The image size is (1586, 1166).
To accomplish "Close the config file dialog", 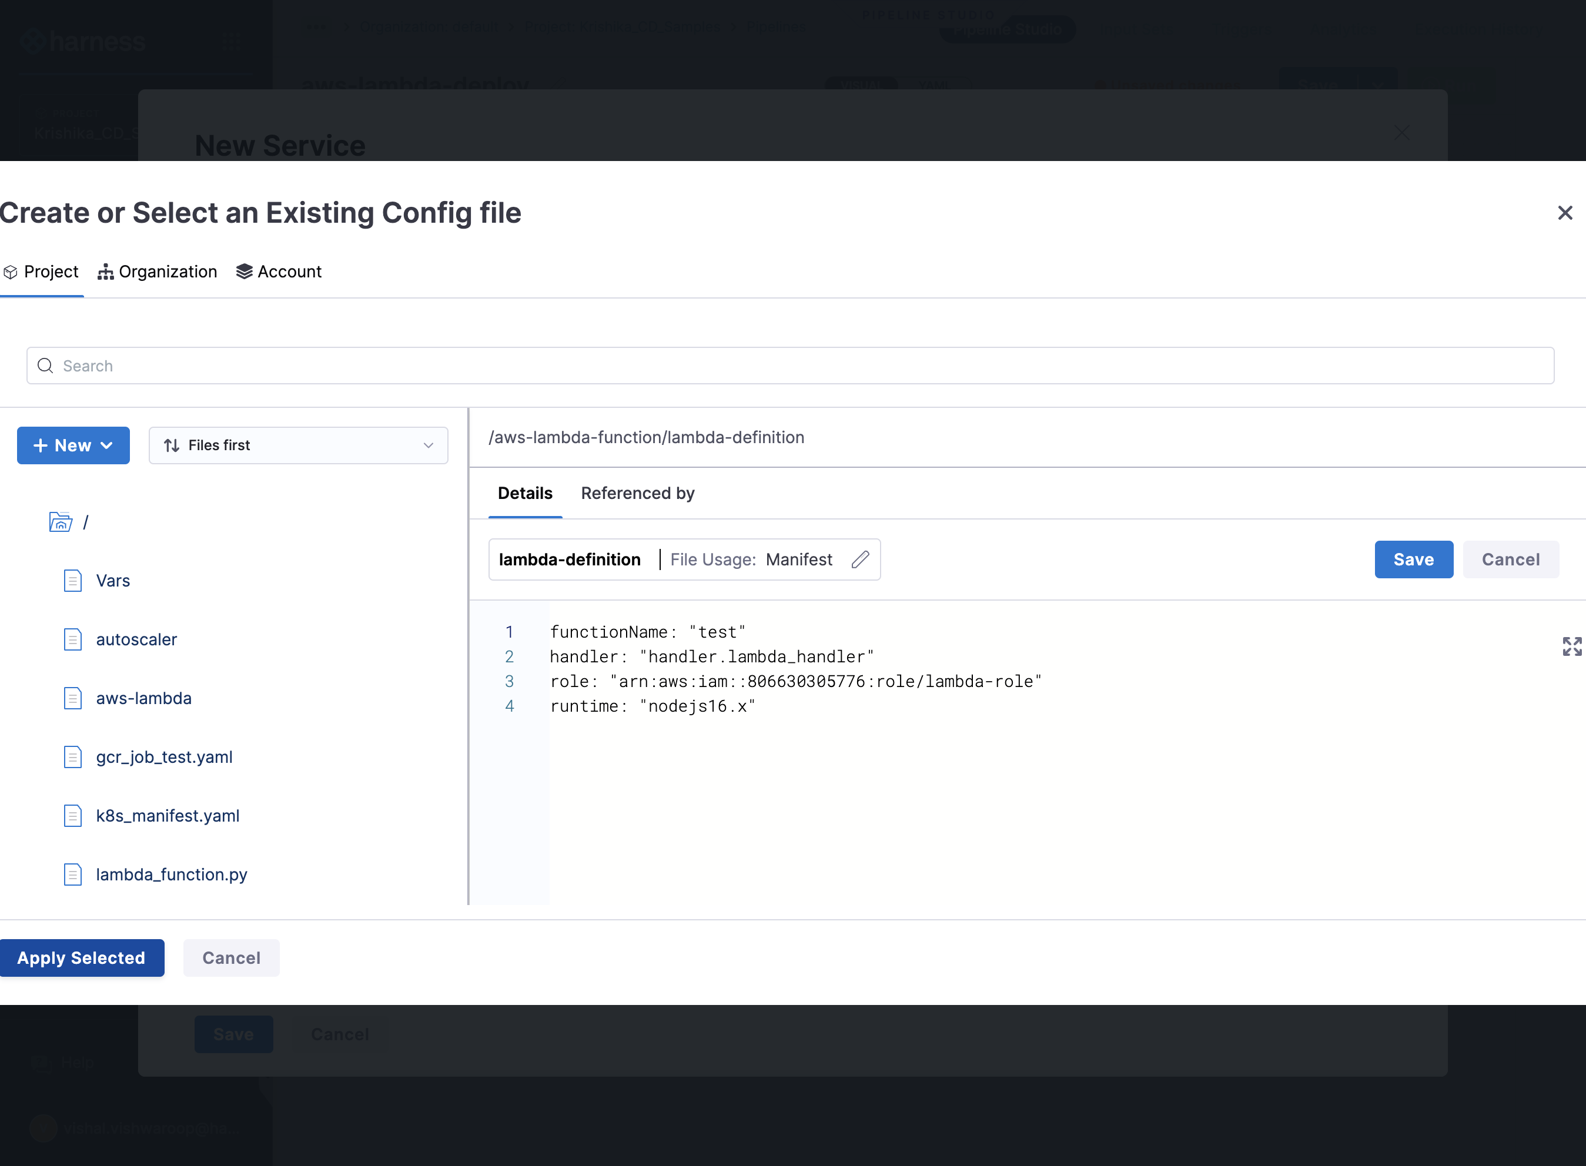I will [x=1565, y=212].
